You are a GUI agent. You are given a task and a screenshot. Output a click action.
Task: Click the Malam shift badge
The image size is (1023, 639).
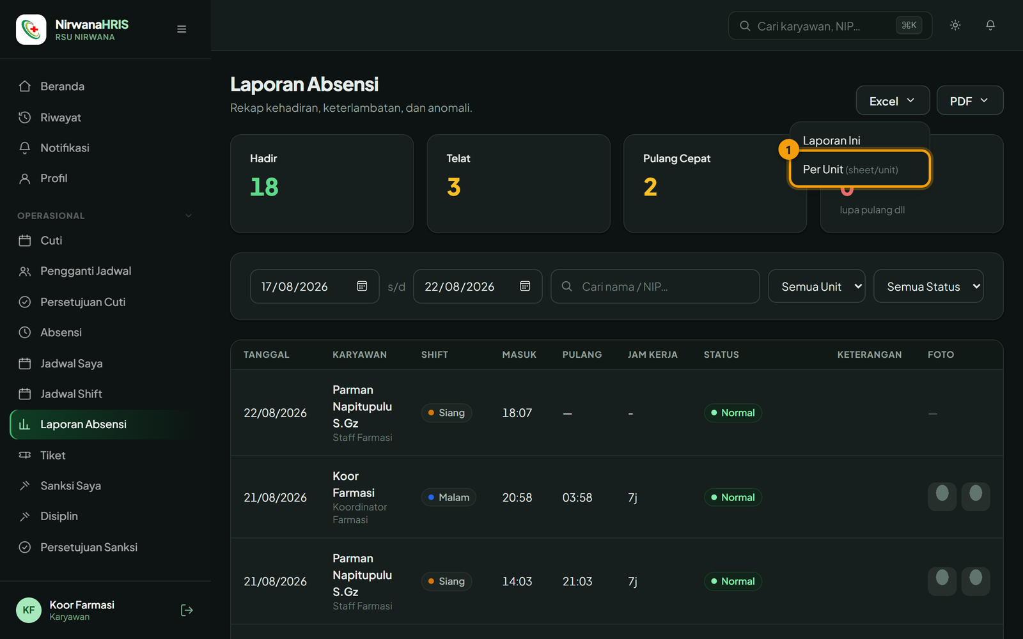[x=449, y=497]
